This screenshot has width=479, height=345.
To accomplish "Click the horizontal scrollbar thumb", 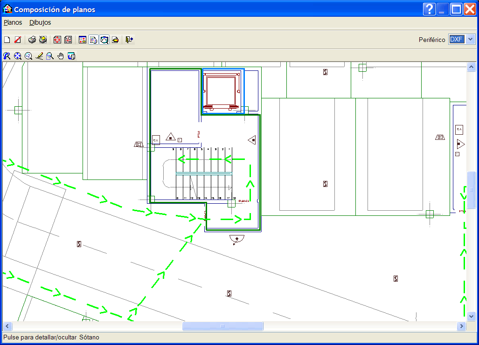I will (x=222, y=326).
